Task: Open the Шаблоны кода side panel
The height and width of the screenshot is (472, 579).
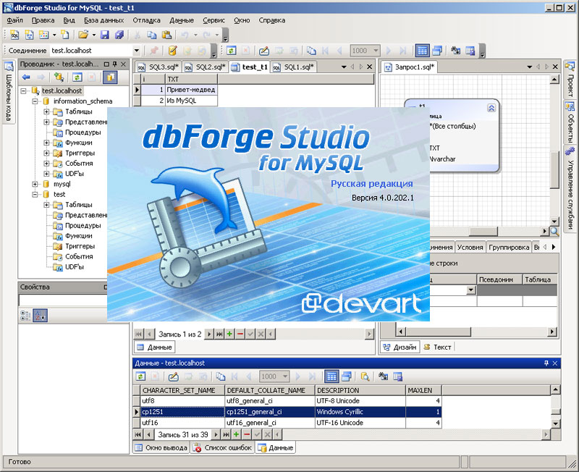Action: pyautogui.click(x=9, y=92)
